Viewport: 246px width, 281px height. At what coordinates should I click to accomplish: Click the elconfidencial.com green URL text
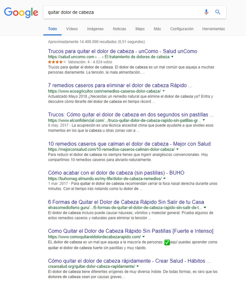click(x=125, y=120)
